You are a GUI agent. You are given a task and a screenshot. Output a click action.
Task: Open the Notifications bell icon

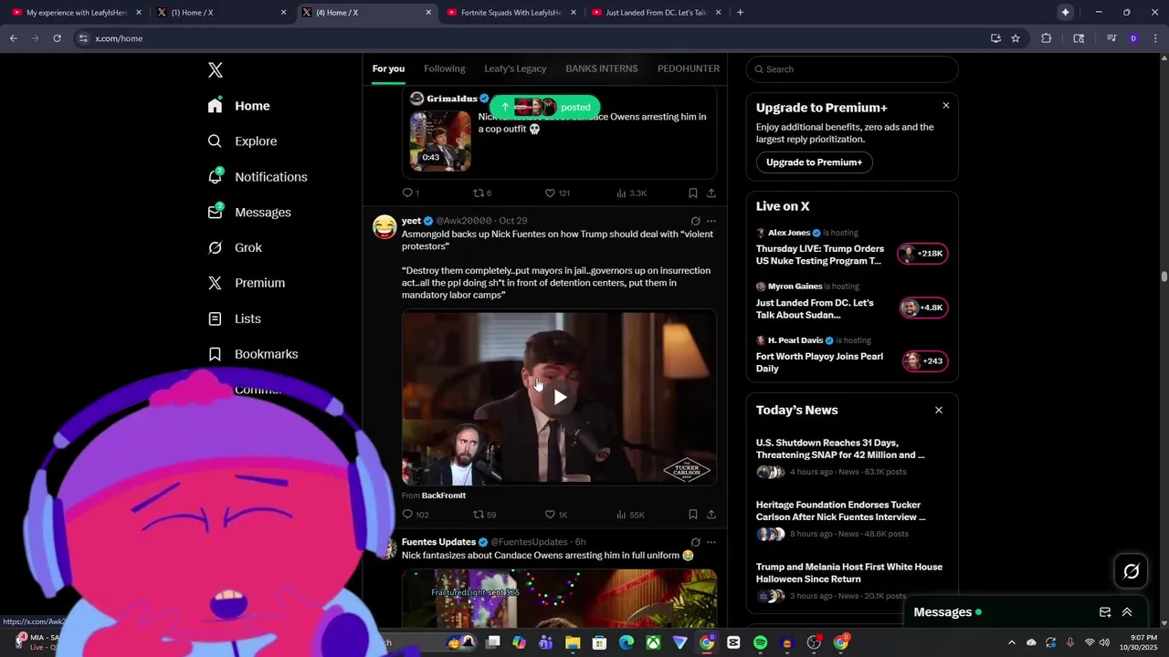(215, 176)
